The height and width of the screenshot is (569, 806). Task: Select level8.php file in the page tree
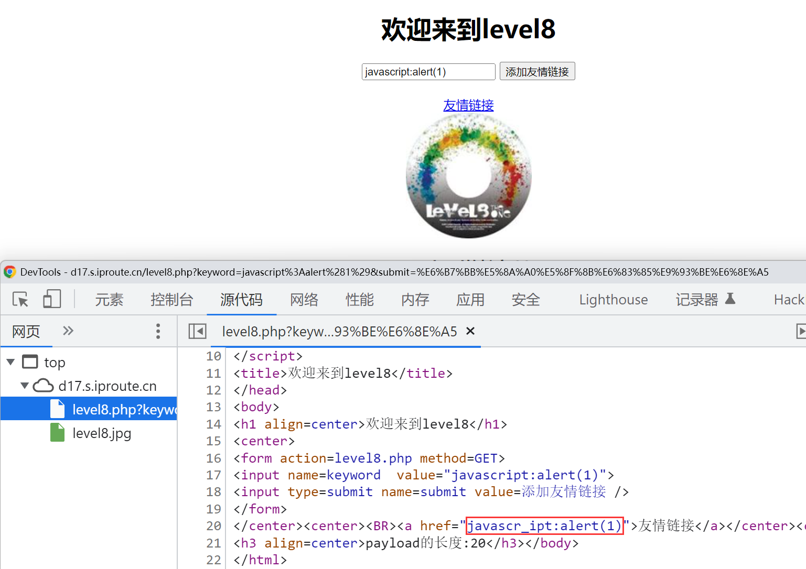click(124, 410)
